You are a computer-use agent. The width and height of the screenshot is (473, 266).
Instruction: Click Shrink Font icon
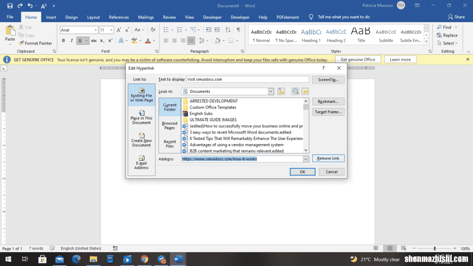click(x=127, y=30)
